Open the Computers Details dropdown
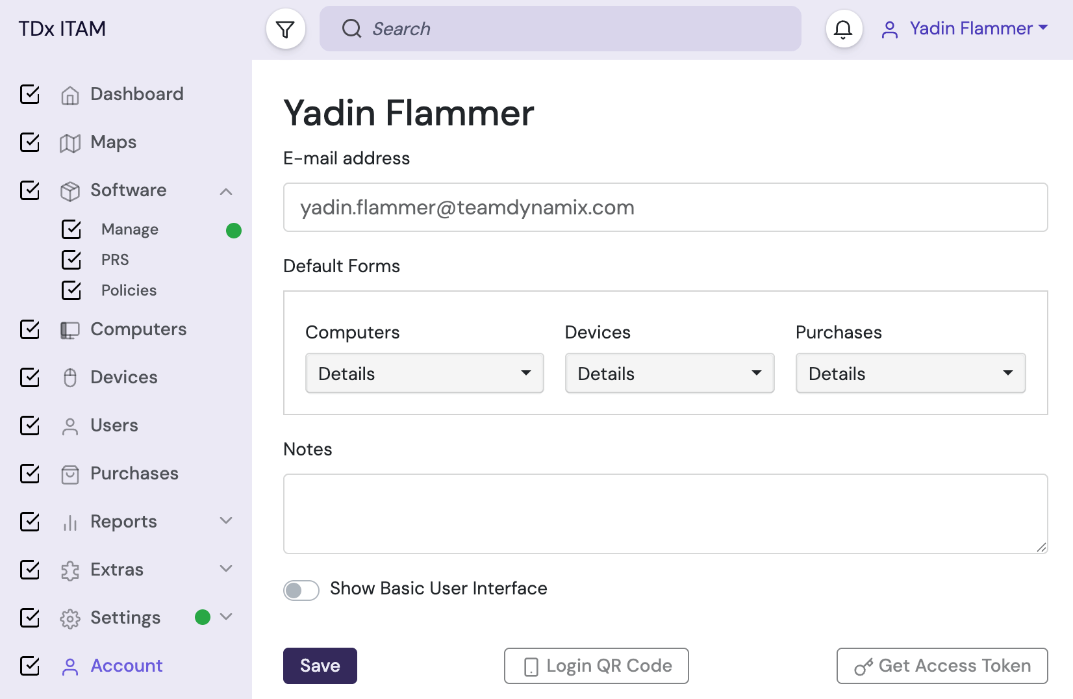The height and width of the screenshot is (699, 1073). (424, 373)
